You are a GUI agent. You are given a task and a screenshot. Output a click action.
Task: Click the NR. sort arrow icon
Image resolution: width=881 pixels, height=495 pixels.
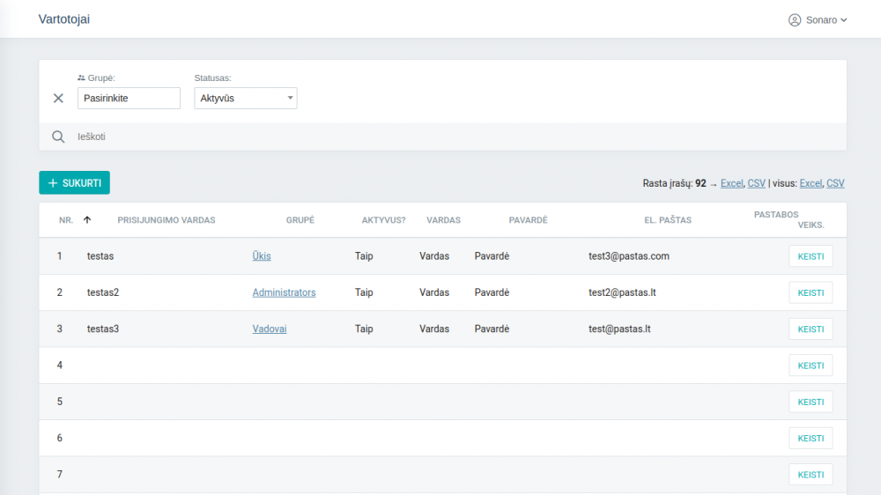click(87, 220)
